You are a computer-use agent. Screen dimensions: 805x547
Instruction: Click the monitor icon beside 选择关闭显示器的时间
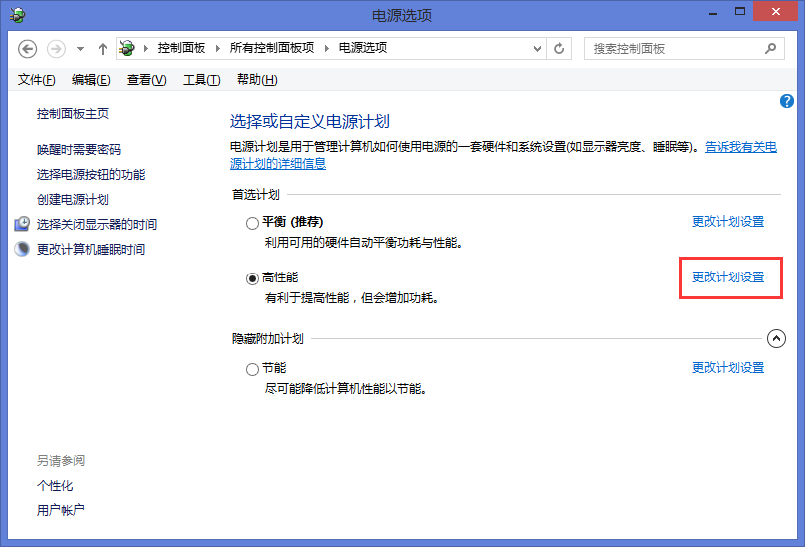pos(22,224)
